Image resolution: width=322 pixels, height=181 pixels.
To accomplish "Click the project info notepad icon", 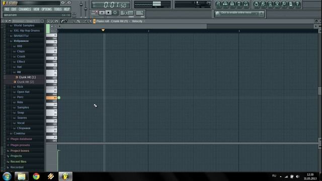I will click(291, 5).
